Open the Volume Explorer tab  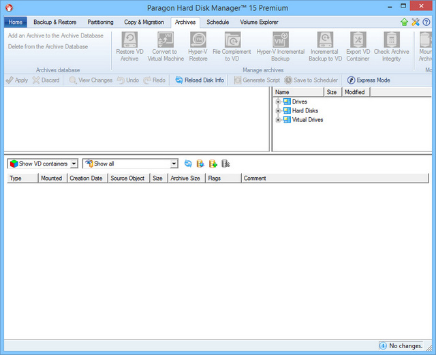tap(259, 22)
